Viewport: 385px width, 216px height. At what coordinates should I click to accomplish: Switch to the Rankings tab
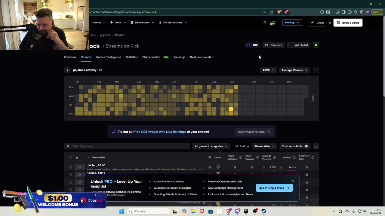click(179, 57)
